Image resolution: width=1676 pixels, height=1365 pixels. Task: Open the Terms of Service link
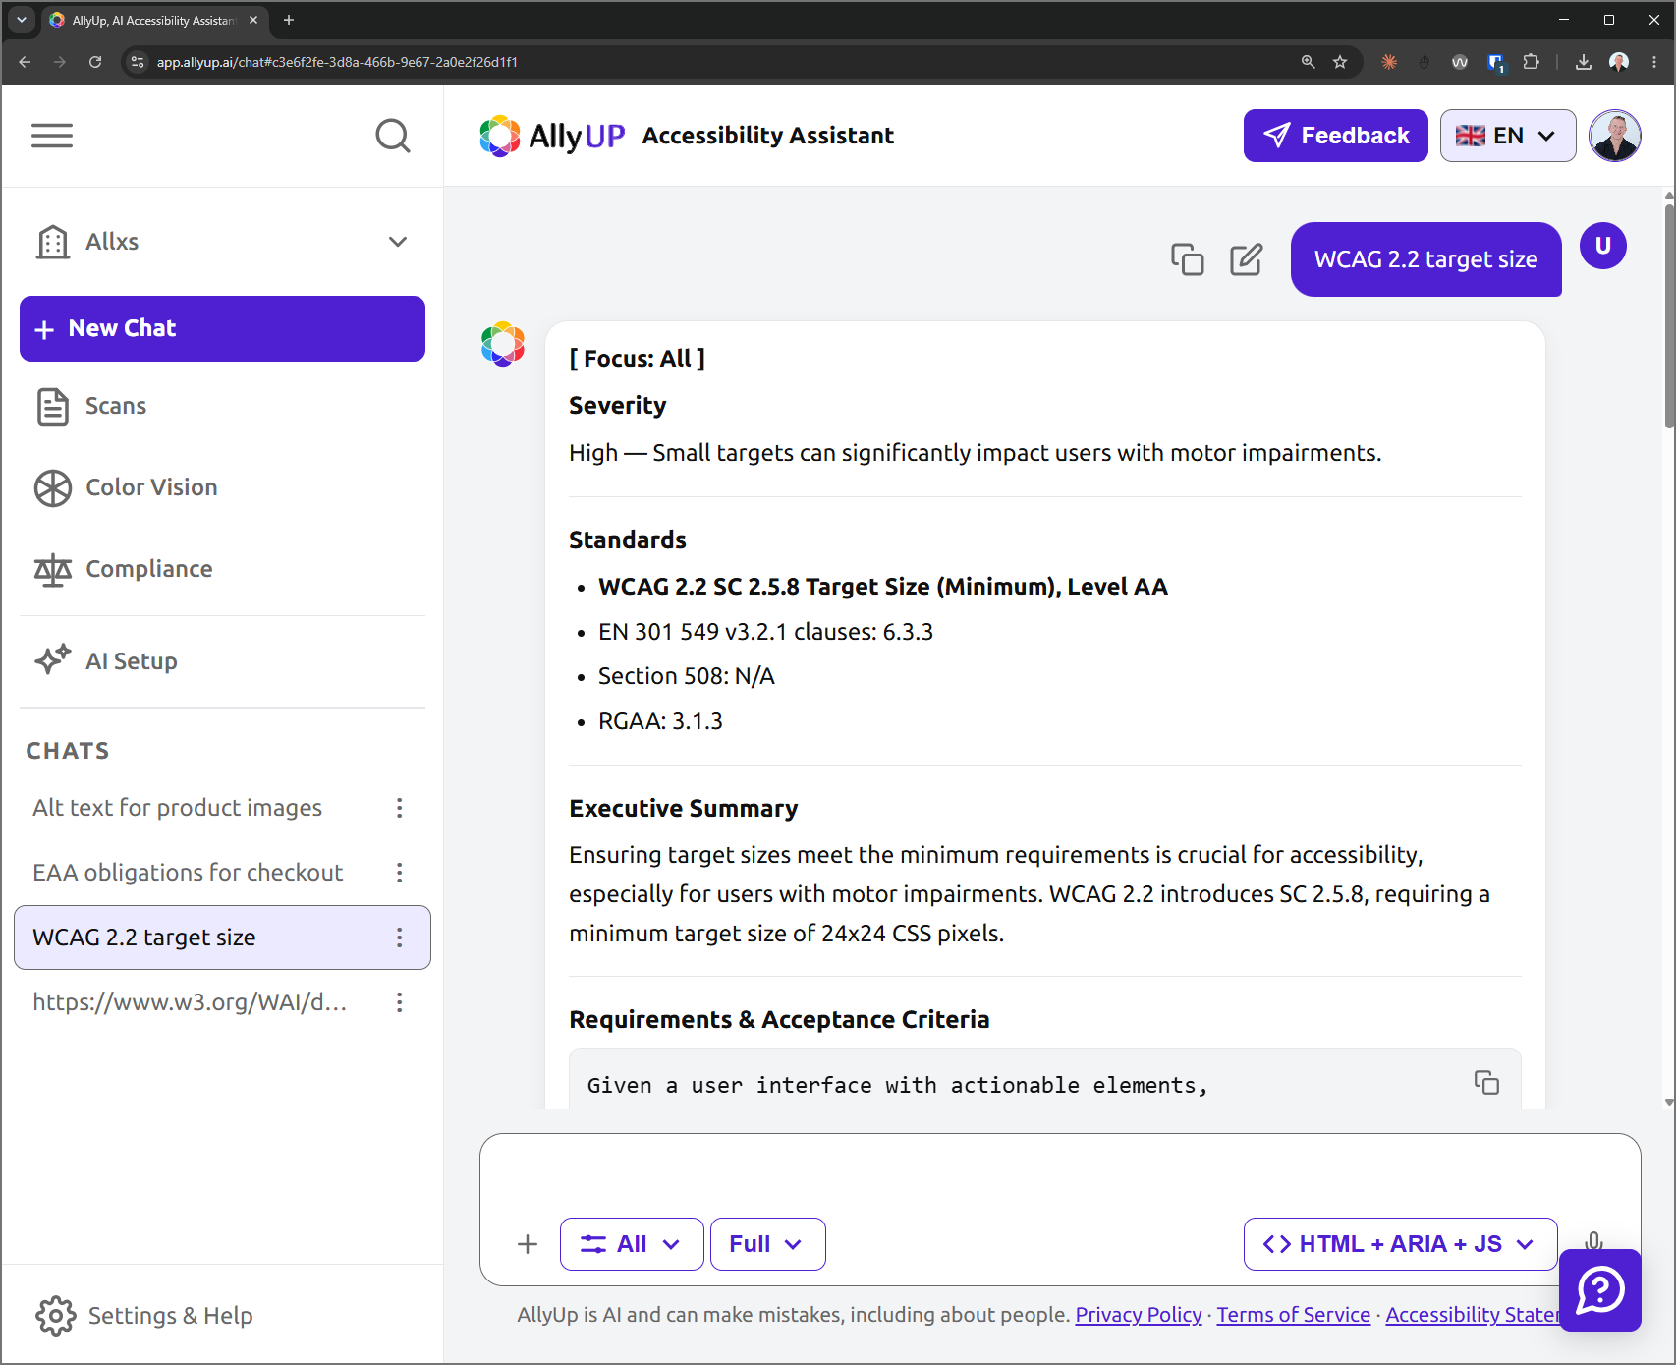pyautogui.click(x=1294, y=1315)
